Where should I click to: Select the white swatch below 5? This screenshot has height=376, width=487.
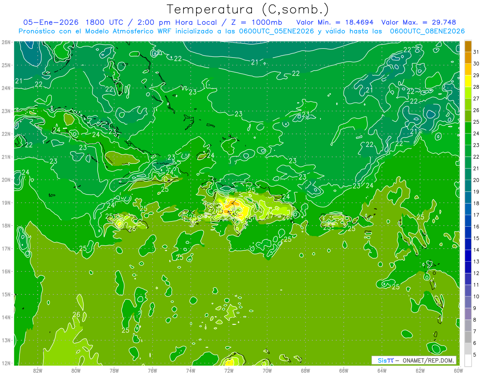coord(468,360)
